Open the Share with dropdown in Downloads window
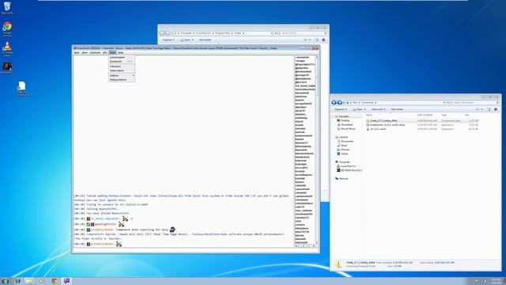 point(378,109)
